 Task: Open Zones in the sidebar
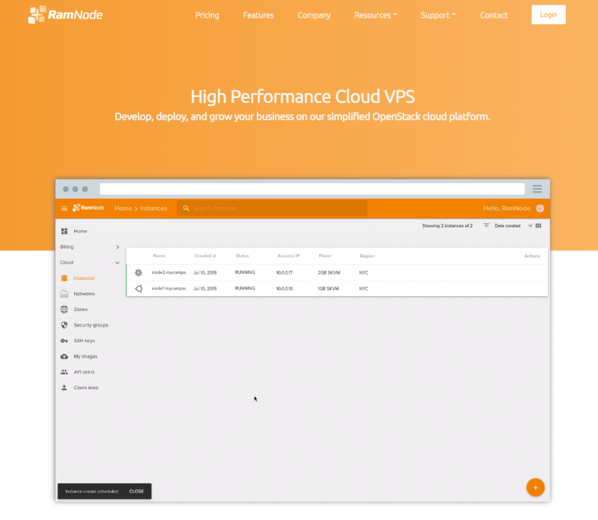coord(81,310)
